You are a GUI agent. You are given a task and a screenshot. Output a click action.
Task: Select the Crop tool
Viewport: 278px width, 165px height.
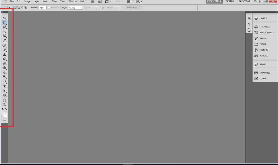click(5, 36)
